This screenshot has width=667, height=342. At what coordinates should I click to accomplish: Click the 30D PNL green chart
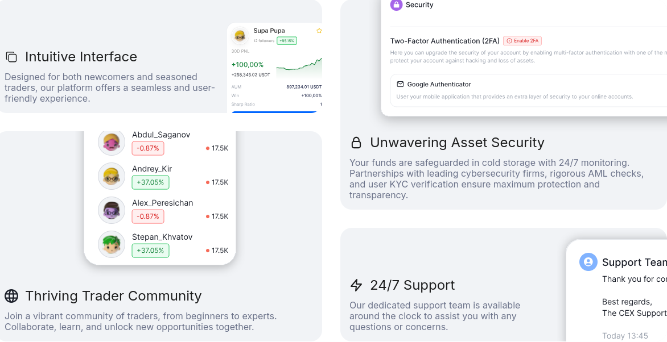point(299,68)
